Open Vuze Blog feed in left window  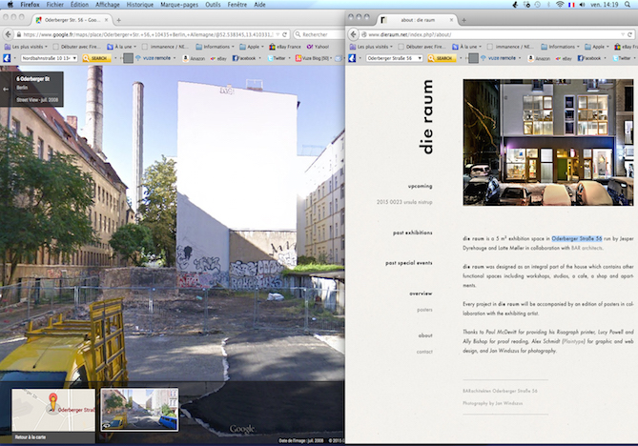312,58
